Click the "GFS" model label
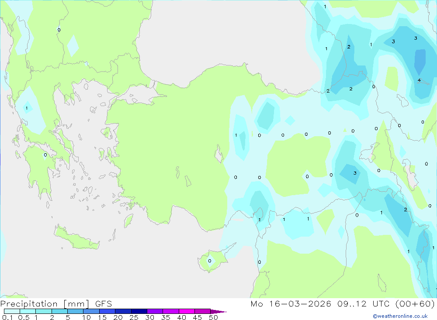Image resolution: width=437 pixels, height=320 pixels. pyautogui.click(x=104, y=304)
